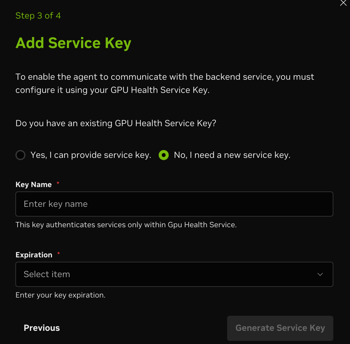Close the Add Service Key dialog
The width and height of the screenshot is (350, 344).
pyautogui.click(x=343, y=3)
